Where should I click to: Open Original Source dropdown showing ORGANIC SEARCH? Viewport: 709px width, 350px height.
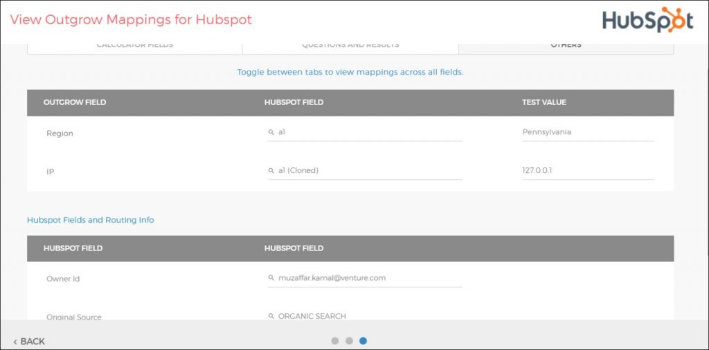pos(367,316)
